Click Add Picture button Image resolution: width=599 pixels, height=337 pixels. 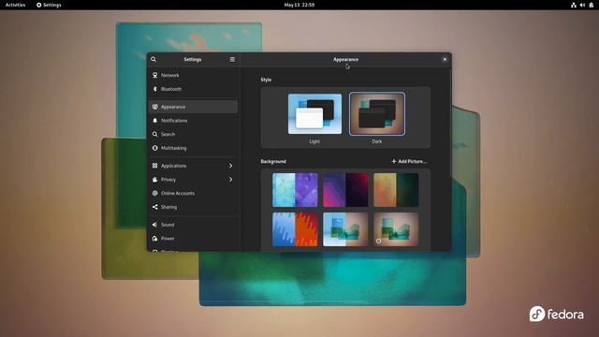409,161
